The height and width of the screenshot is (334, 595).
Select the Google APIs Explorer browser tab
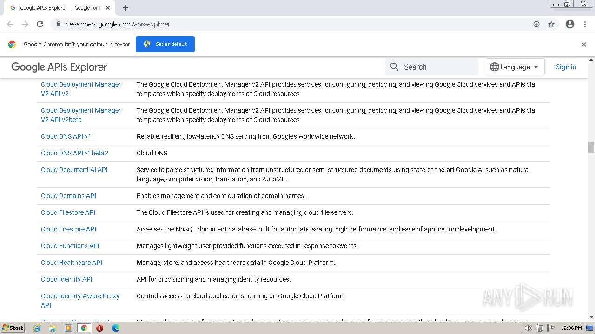(x=60, y=8)
